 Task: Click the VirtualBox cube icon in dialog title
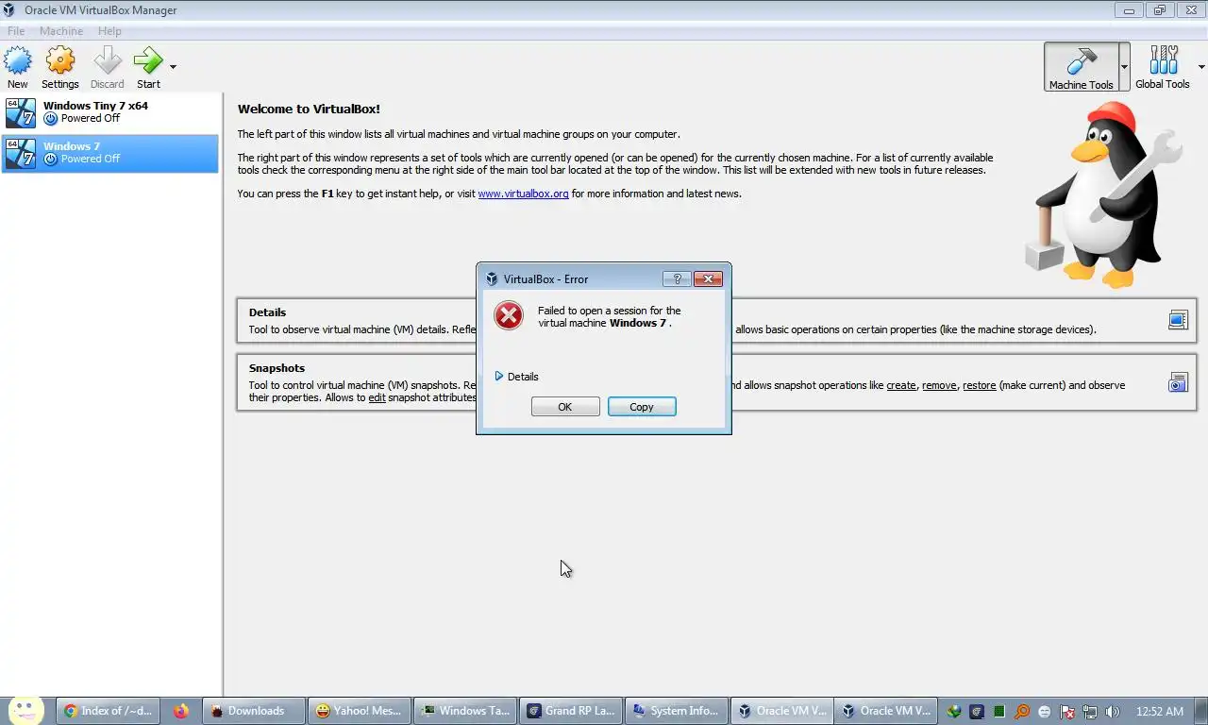click(x=492, y=278)
